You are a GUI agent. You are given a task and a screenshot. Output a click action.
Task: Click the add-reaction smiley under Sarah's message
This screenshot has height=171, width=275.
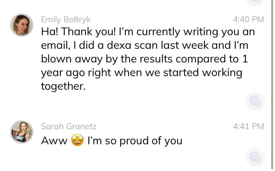point(255,157)
